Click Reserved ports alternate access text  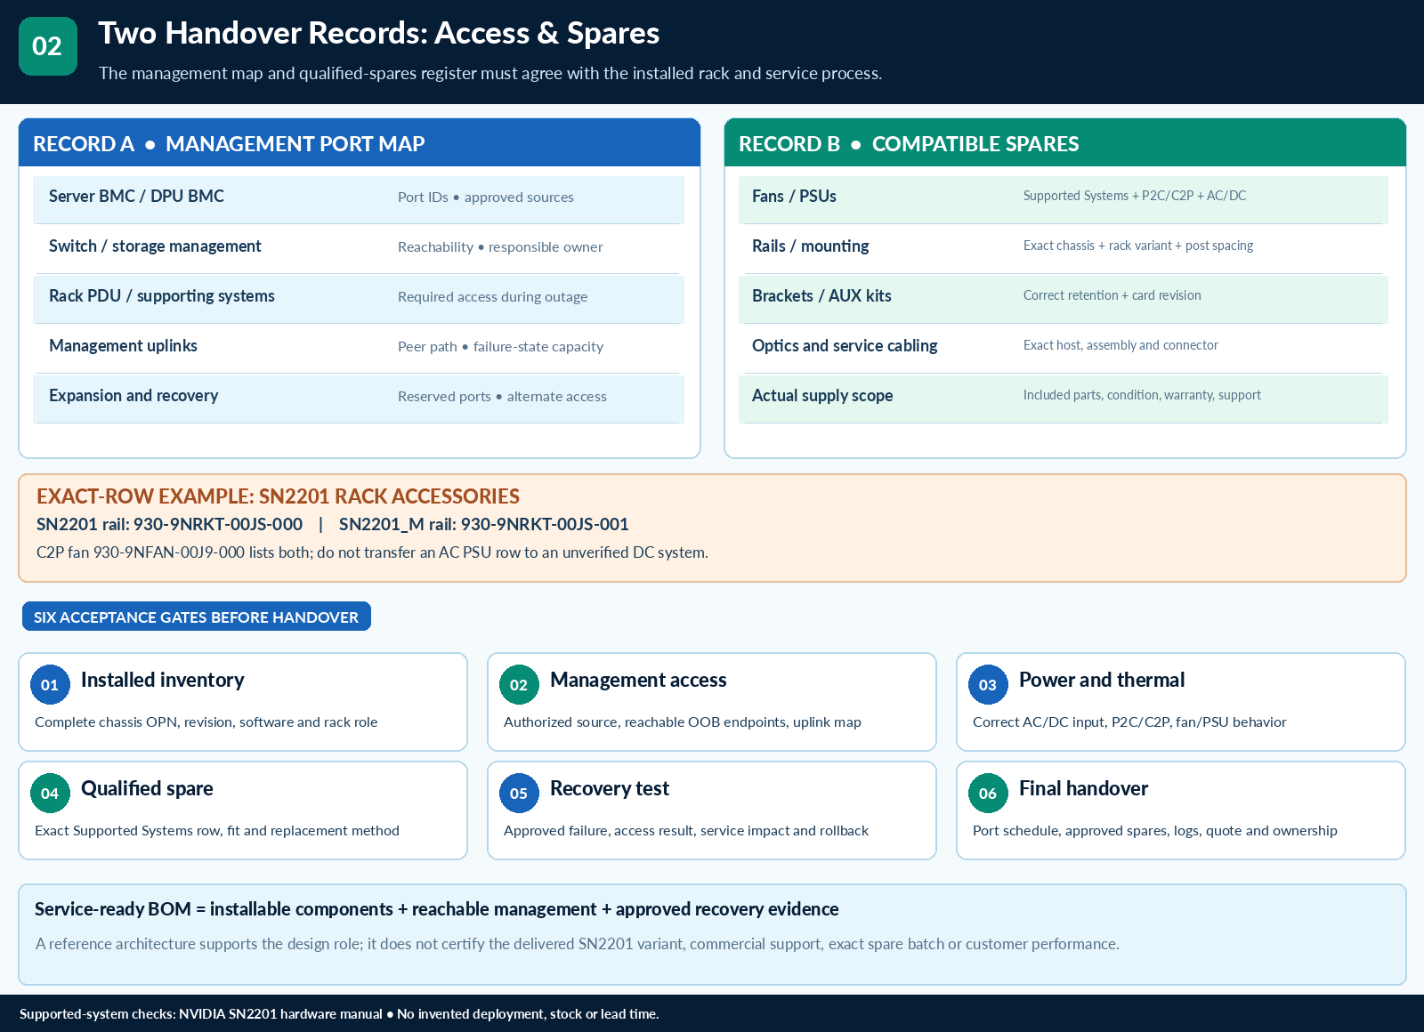[502, 397]
